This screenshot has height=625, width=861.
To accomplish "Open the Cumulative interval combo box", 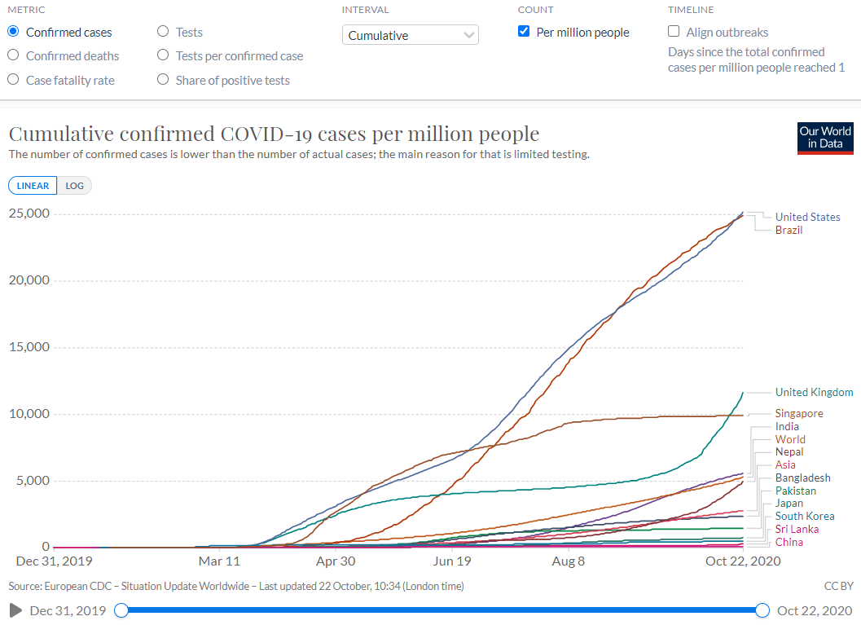I will (x=411, y=35).
